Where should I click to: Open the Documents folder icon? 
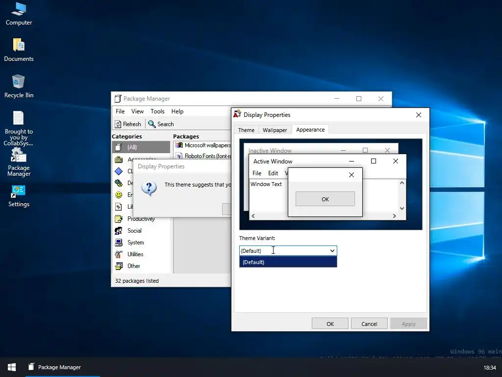19,50
